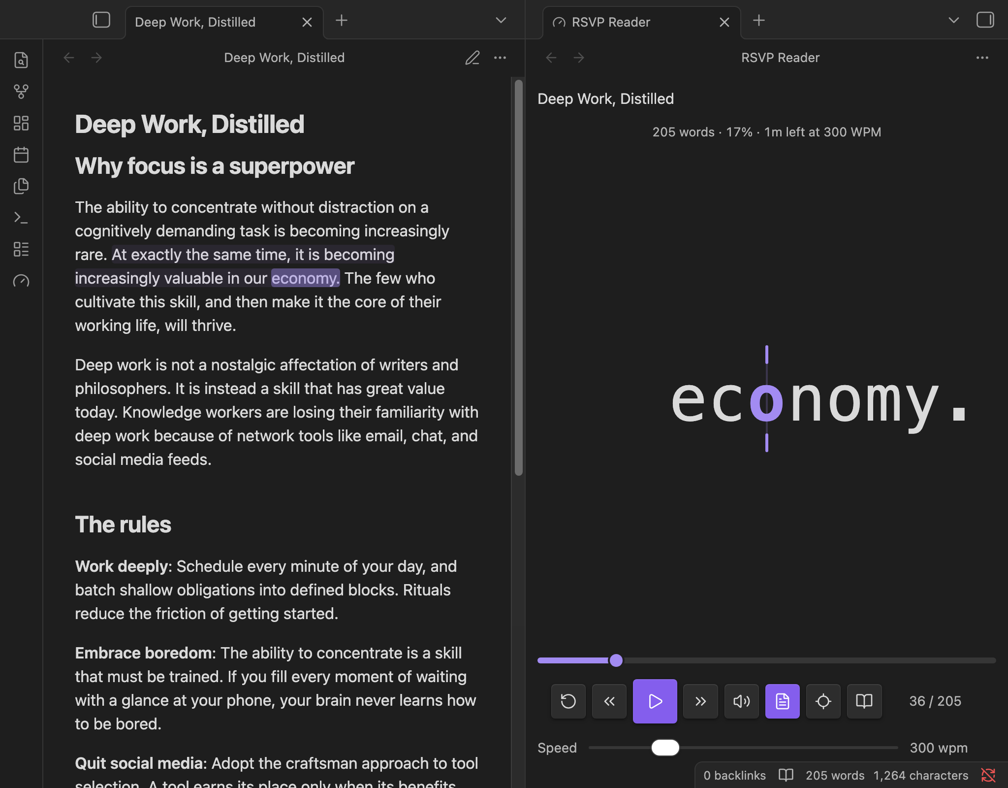Expand the left pane tab list chevron
The width and height of the screenshot is (1008, 788).
click(501, 20)
